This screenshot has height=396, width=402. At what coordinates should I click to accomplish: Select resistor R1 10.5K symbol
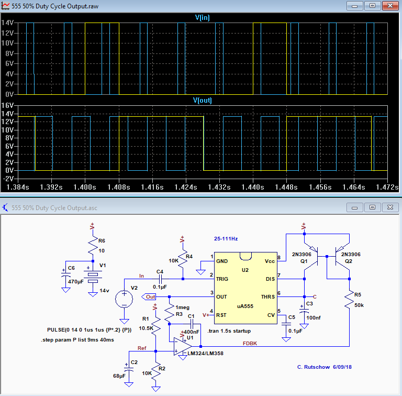(155, 326)
